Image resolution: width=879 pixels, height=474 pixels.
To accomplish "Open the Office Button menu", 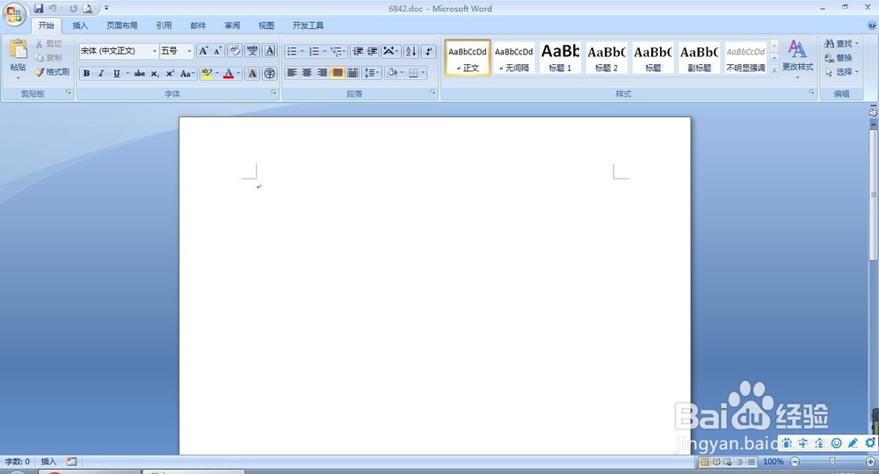I will [14, 13].
